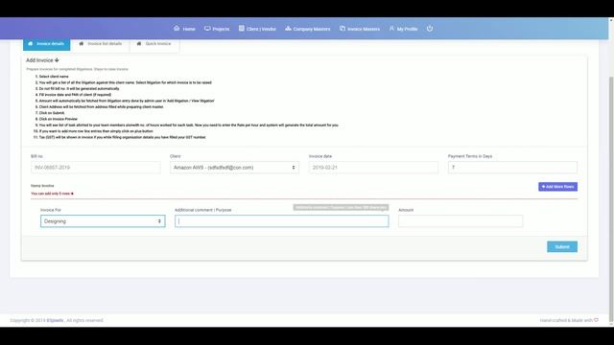Click the Amount input field
The image size is (614, 345).
tap(460, 221)
